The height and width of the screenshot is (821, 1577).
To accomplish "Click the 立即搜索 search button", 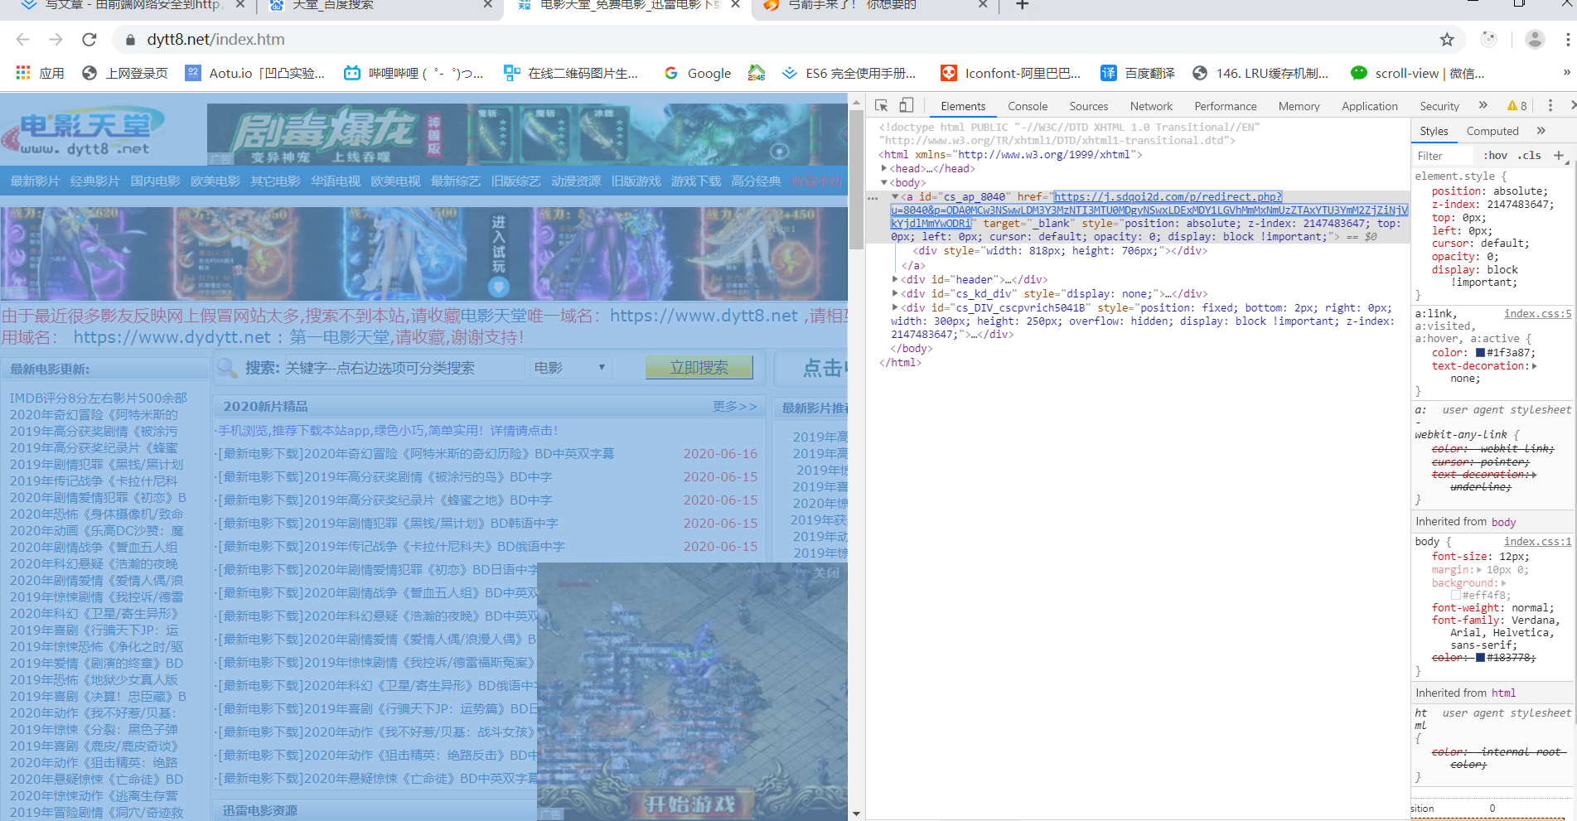I will (699, 367).
